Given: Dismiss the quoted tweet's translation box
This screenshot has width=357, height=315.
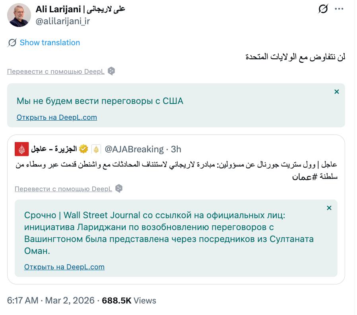Looking at the screenshot, I should (329, 207).
